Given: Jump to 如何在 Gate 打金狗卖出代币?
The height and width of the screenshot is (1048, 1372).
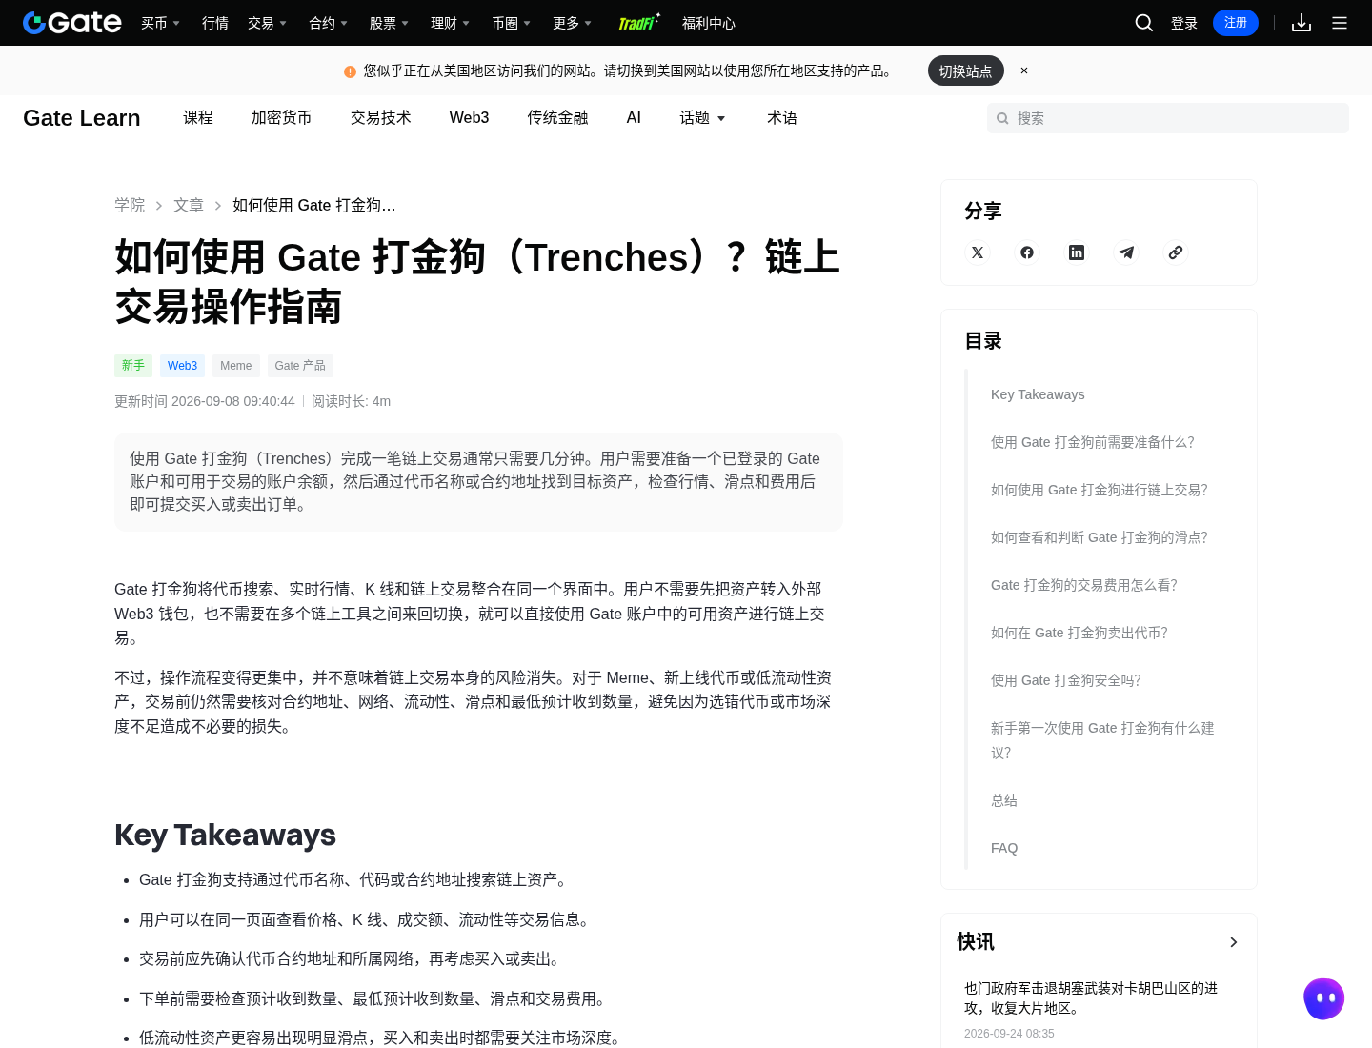Looking at the screenshot, I should coord(1079,633).
